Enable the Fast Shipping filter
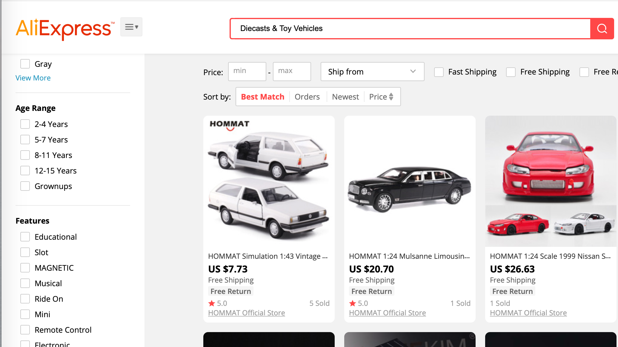The width and height of the screenshot is (618, 347). coord(439,72)
